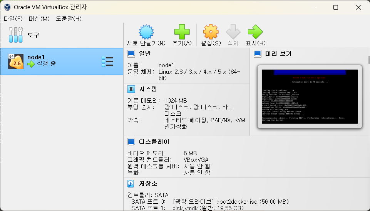Click the 시스템 chip icon
The height and width of the screenshot is (211, 370).
(131, 89)
